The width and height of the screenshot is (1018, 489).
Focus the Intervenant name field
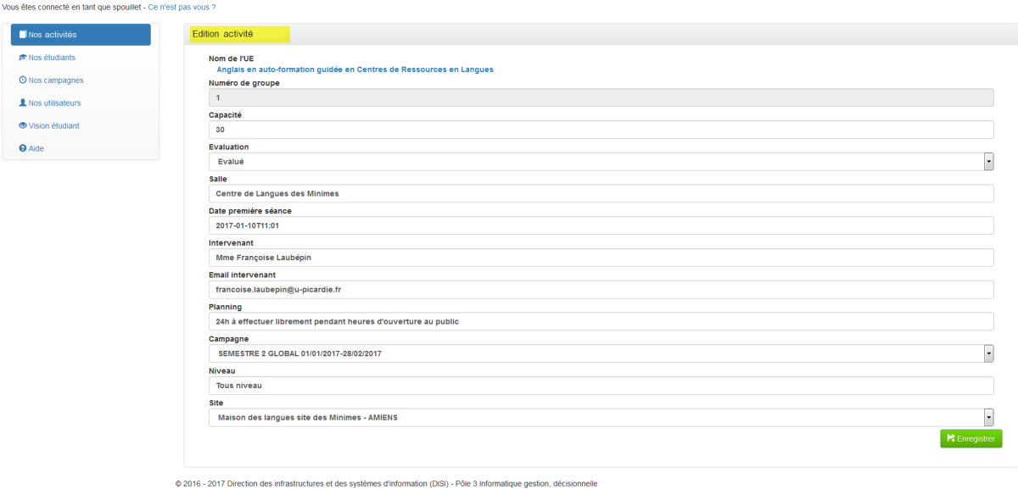coord(601,258)
